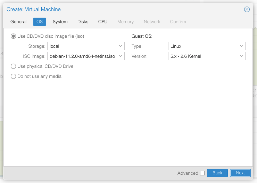Click the Type field showing Linux

pos(202,46)
